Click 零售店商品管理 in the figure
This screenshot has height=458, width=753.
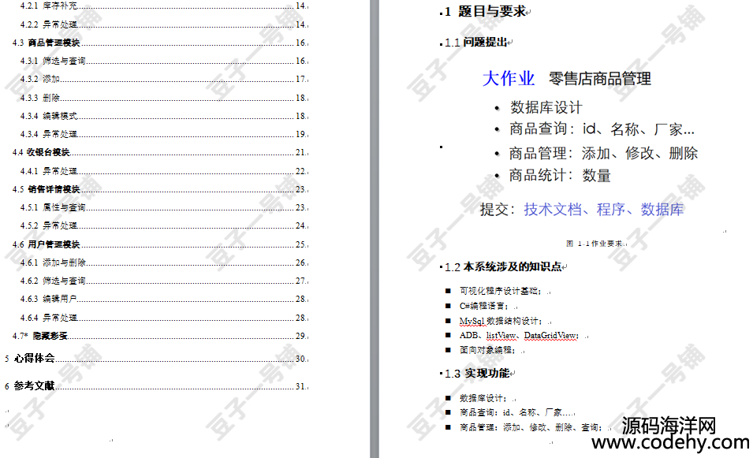[x=600, y=79]
